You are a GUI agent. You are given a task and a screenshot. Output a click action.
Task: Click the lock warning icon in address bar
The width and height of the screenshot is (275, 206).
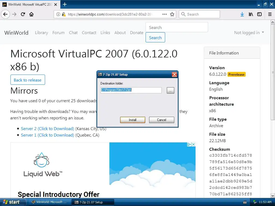[64, 14]
